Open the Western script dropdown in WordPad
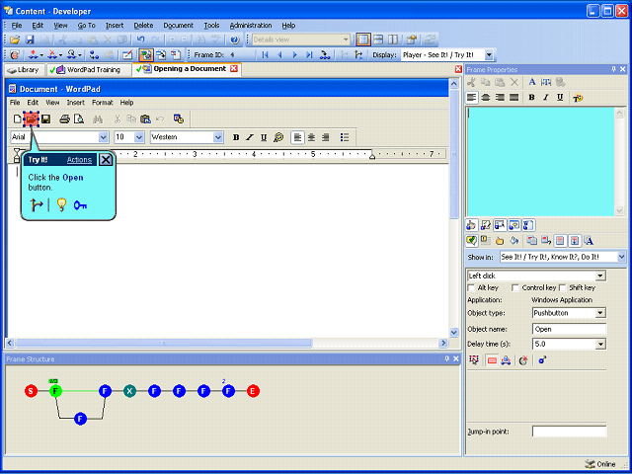This screenshot has width=632, height=474. pos(218,137)
